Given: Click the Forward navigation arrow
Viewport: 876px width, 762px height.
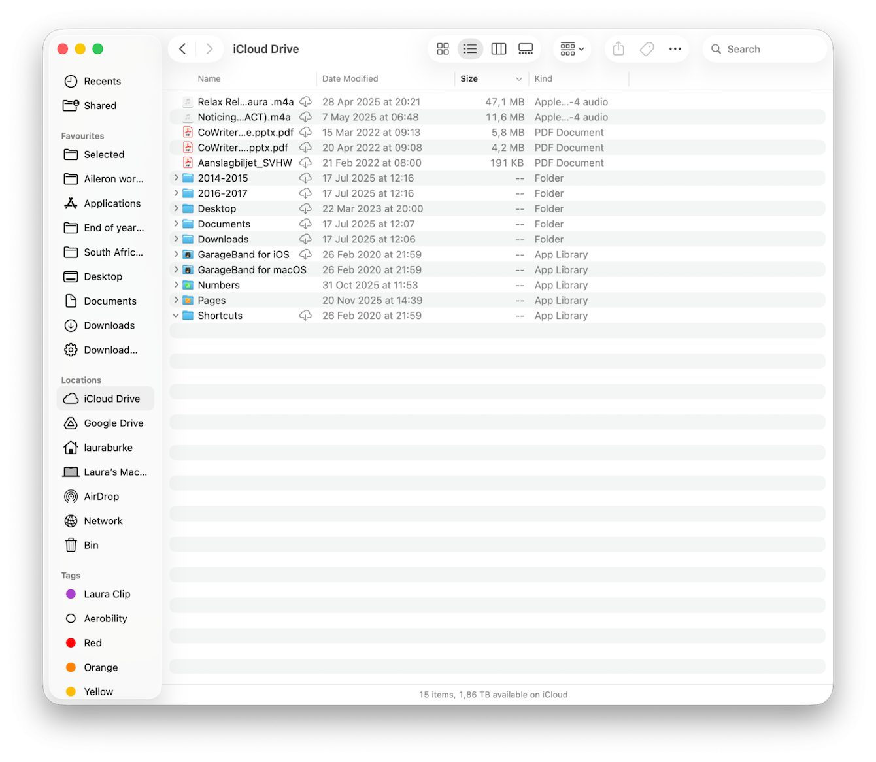Looking at the screenshot, I should [x=209, y=48].
